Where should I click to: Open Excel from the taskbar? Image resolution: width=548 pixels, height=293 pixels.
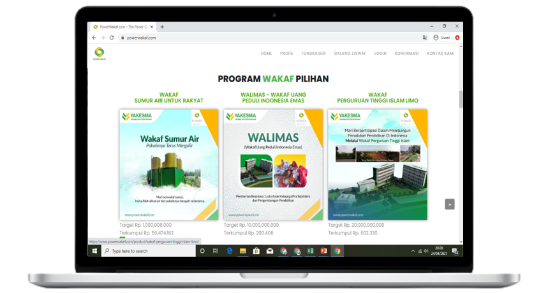[310, 251]
